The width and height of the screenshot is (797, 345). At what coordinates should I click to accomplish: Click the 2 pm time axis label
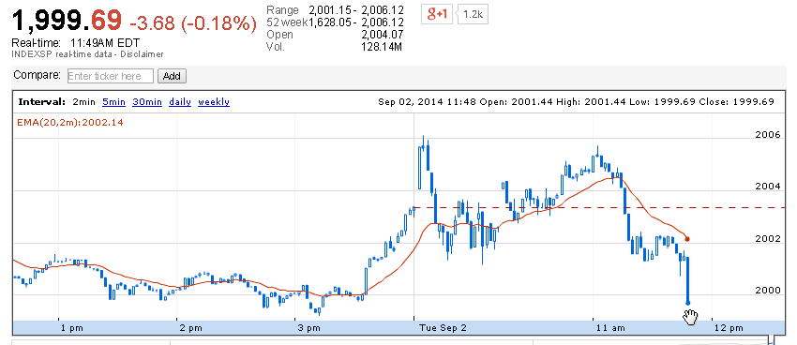tap(190, 328)
